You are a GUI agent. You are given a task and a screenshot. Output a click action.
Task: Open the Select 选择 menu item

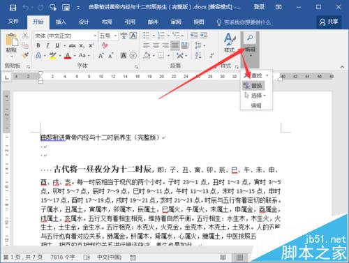tap(255, 96)
